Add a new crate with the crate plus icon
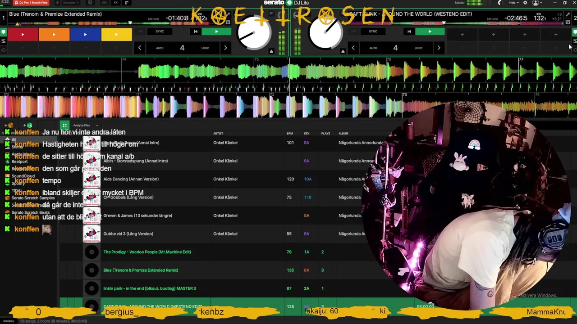 click(x=8, y=125)
